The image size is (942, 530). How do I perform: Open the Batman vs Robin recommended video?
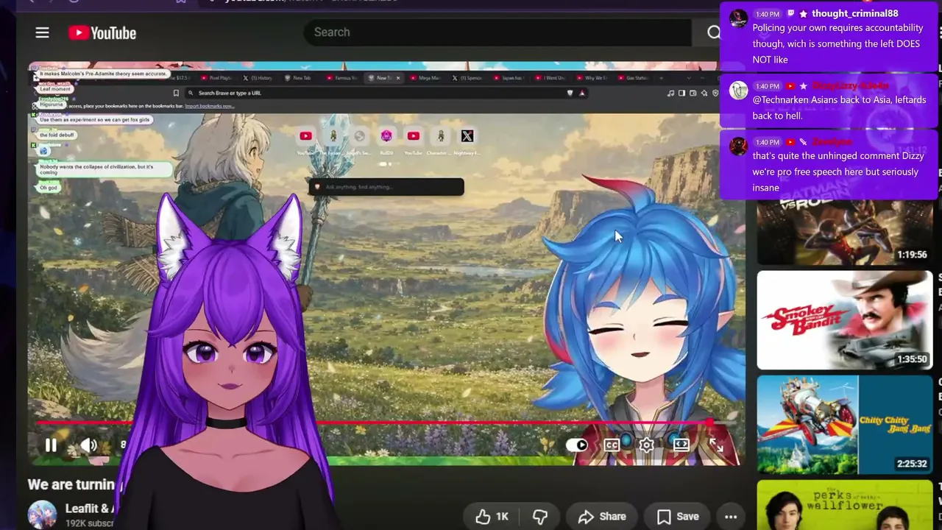point(845,232)
